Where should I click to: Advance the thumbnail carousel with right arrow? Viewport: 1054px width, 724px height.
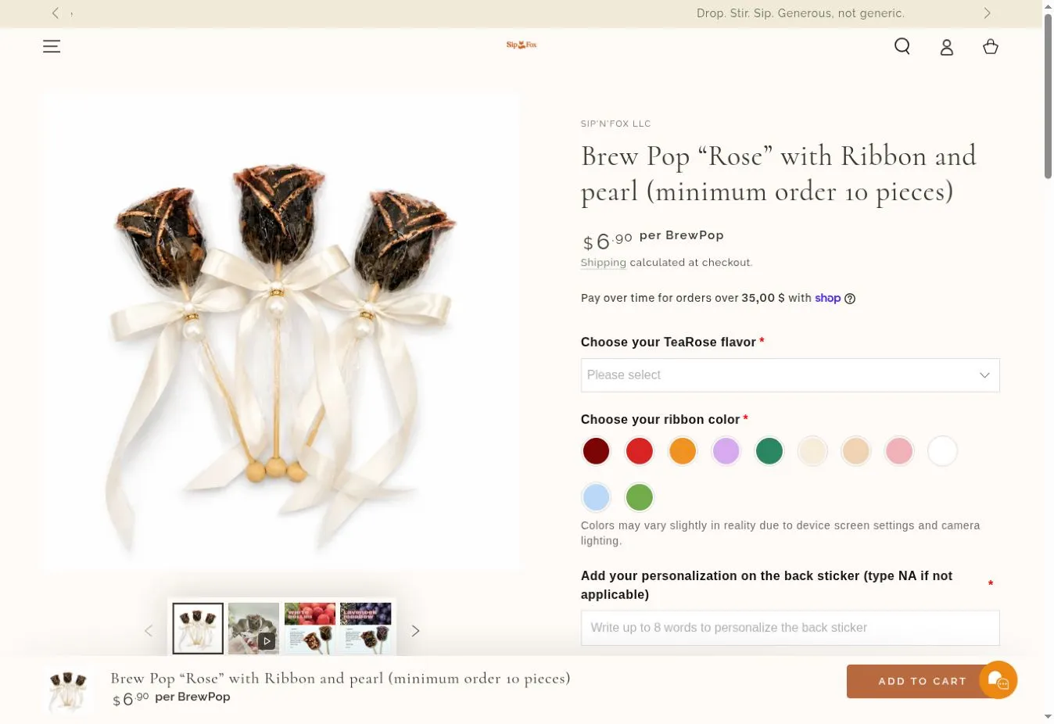[415, 630]
